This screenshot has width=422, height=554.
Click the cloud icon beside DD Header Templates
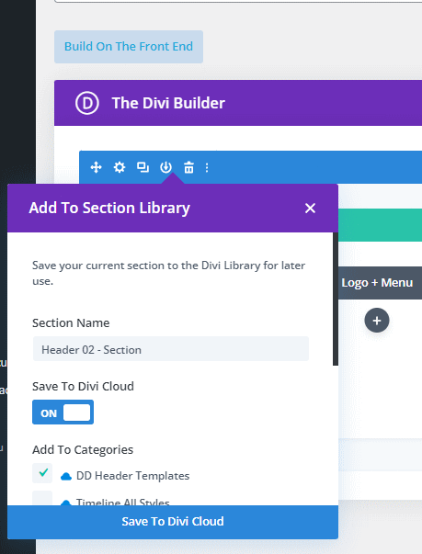click(66, 477)
